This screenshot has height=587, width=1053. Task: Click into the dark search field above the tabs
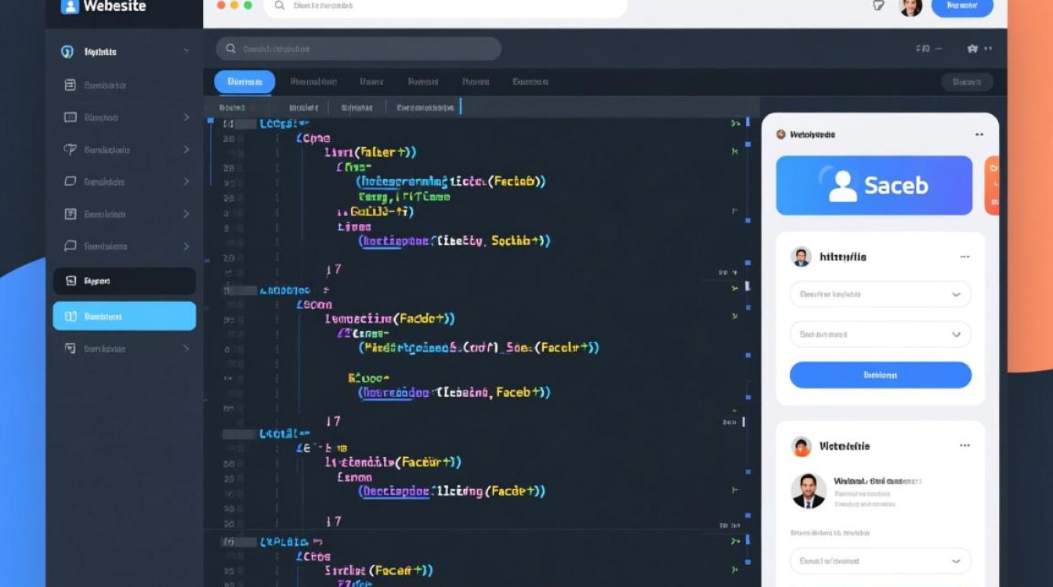(x=359, y=49)
